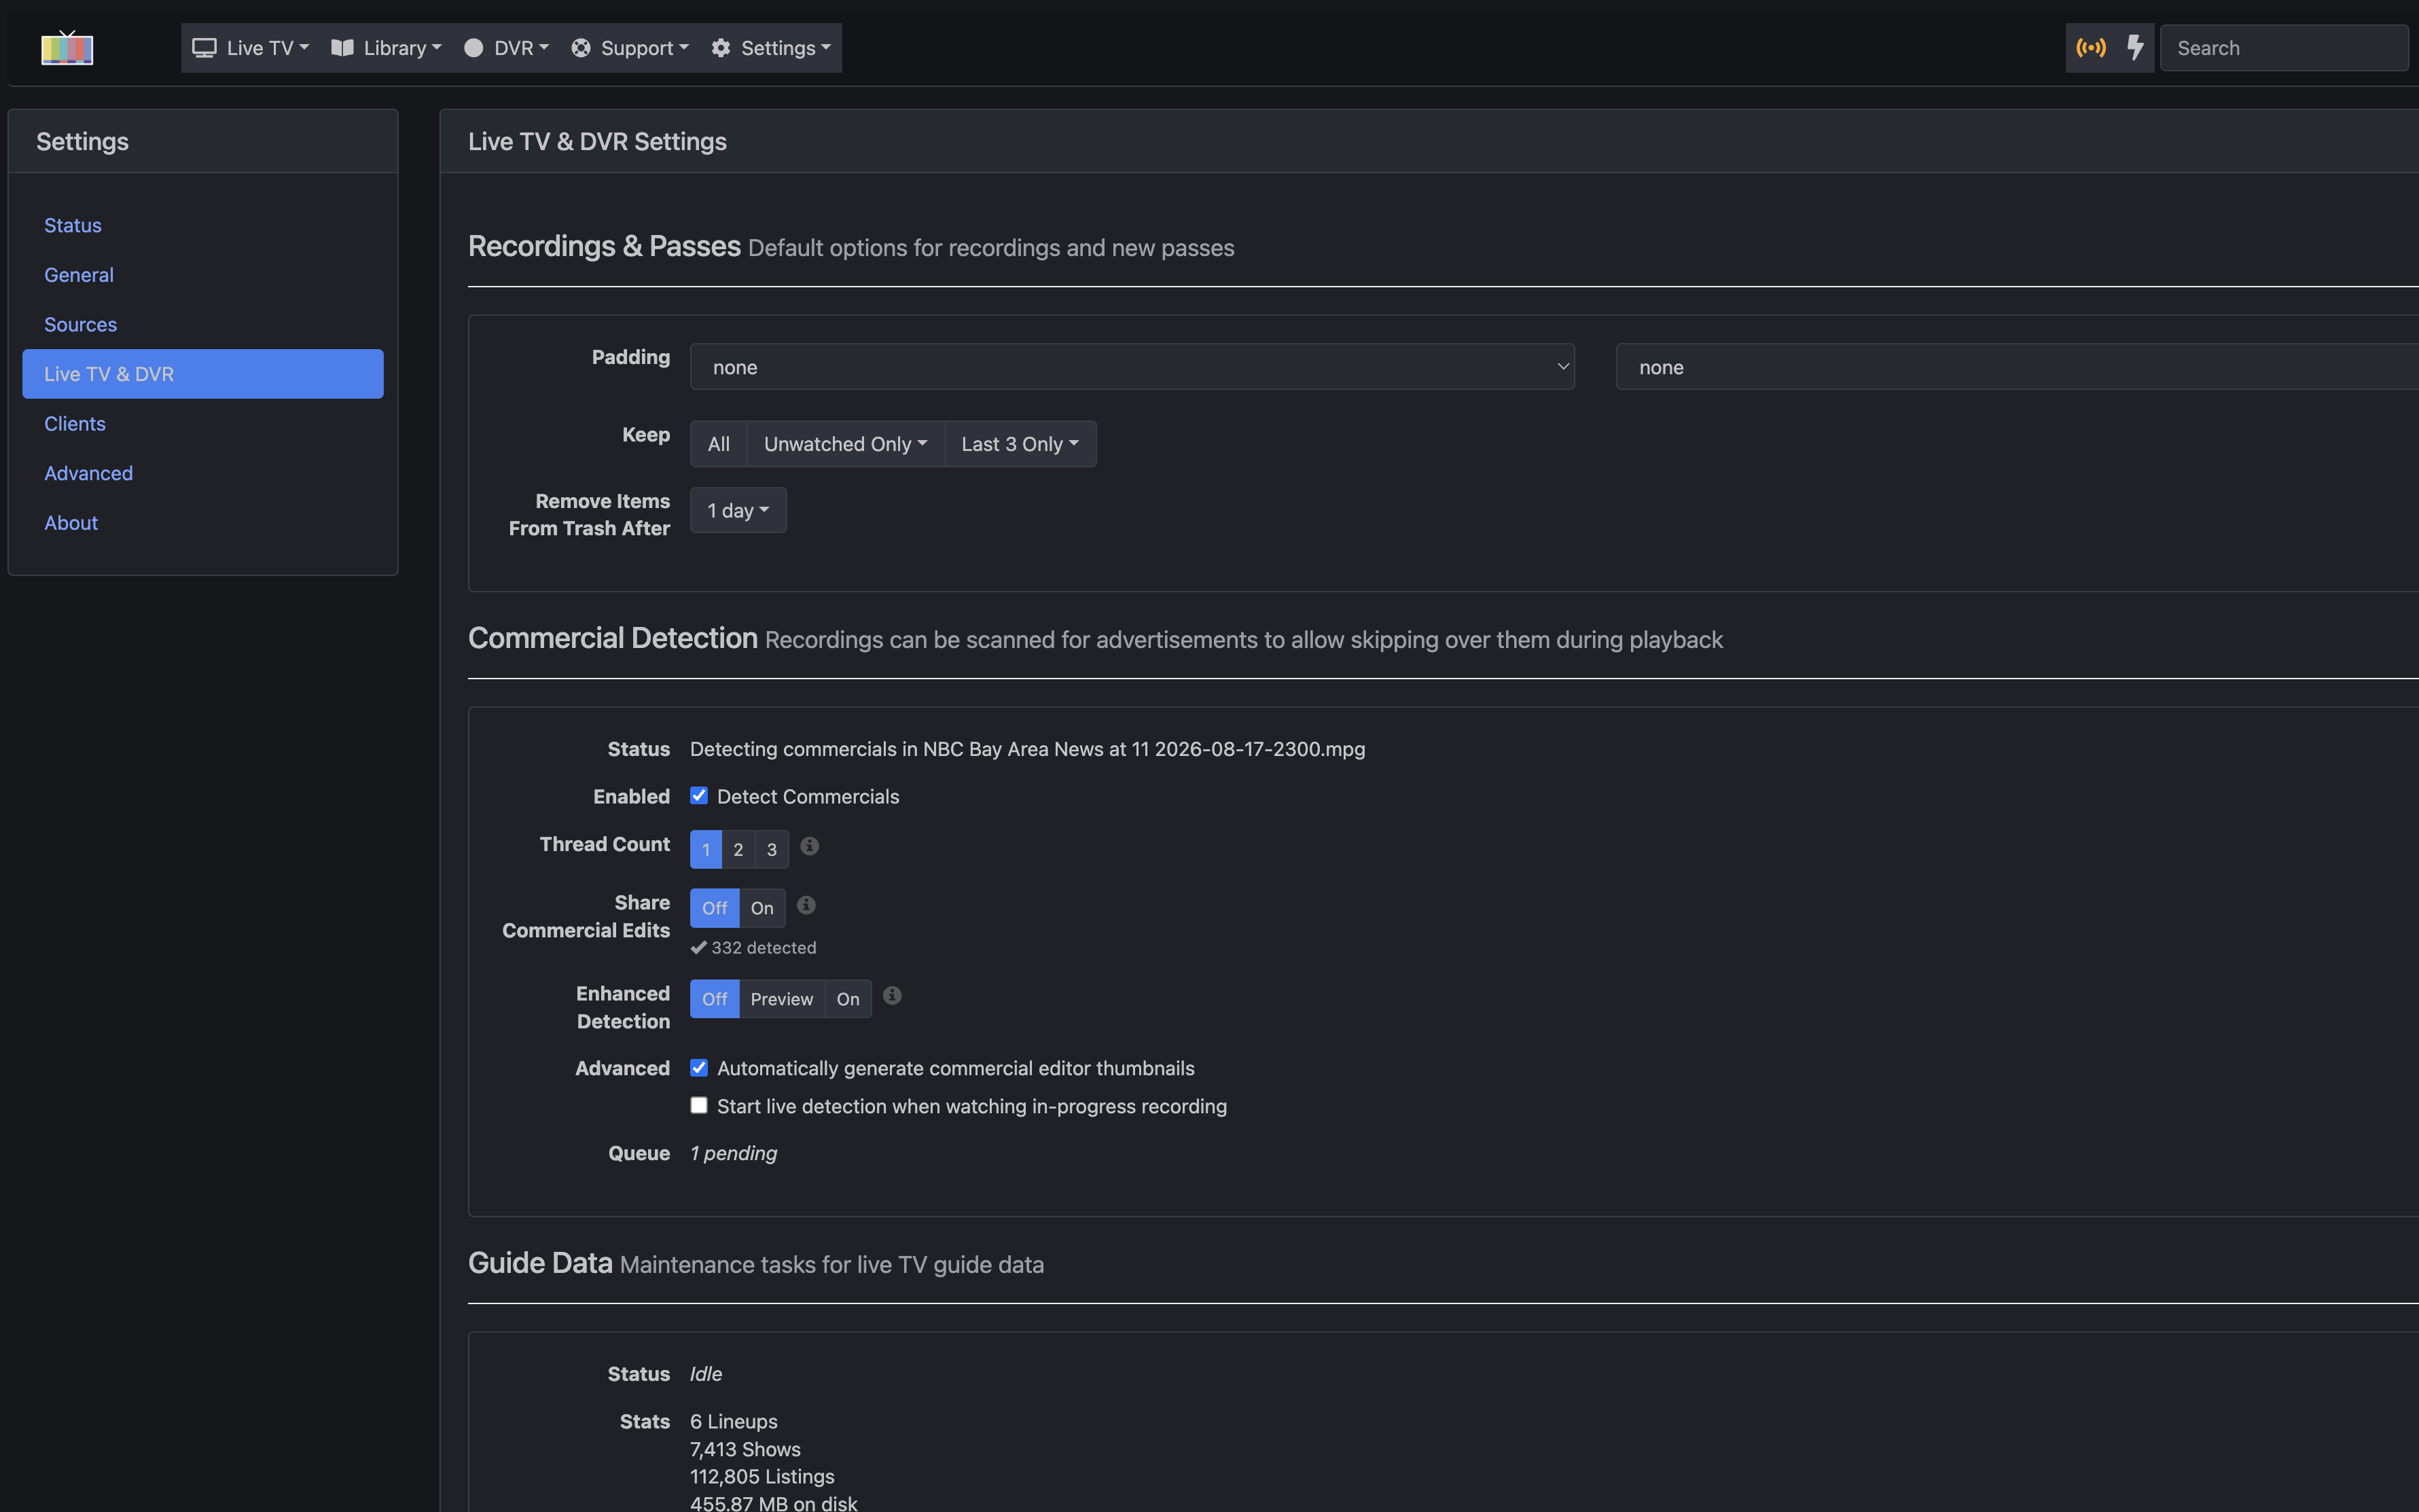The image size is (2419, 1512).
Task: Open the Library menu
Action: pyautogui.click(x=386, y=48)
